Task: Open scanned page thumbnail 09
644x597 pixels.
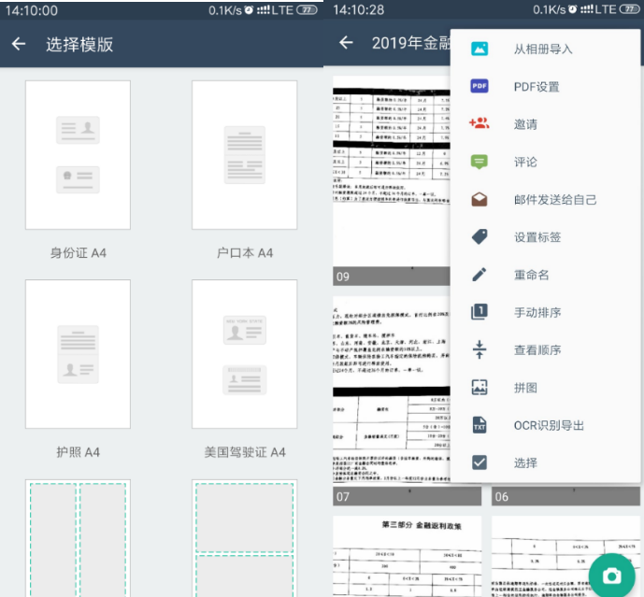Action: (x=392, y=180)
